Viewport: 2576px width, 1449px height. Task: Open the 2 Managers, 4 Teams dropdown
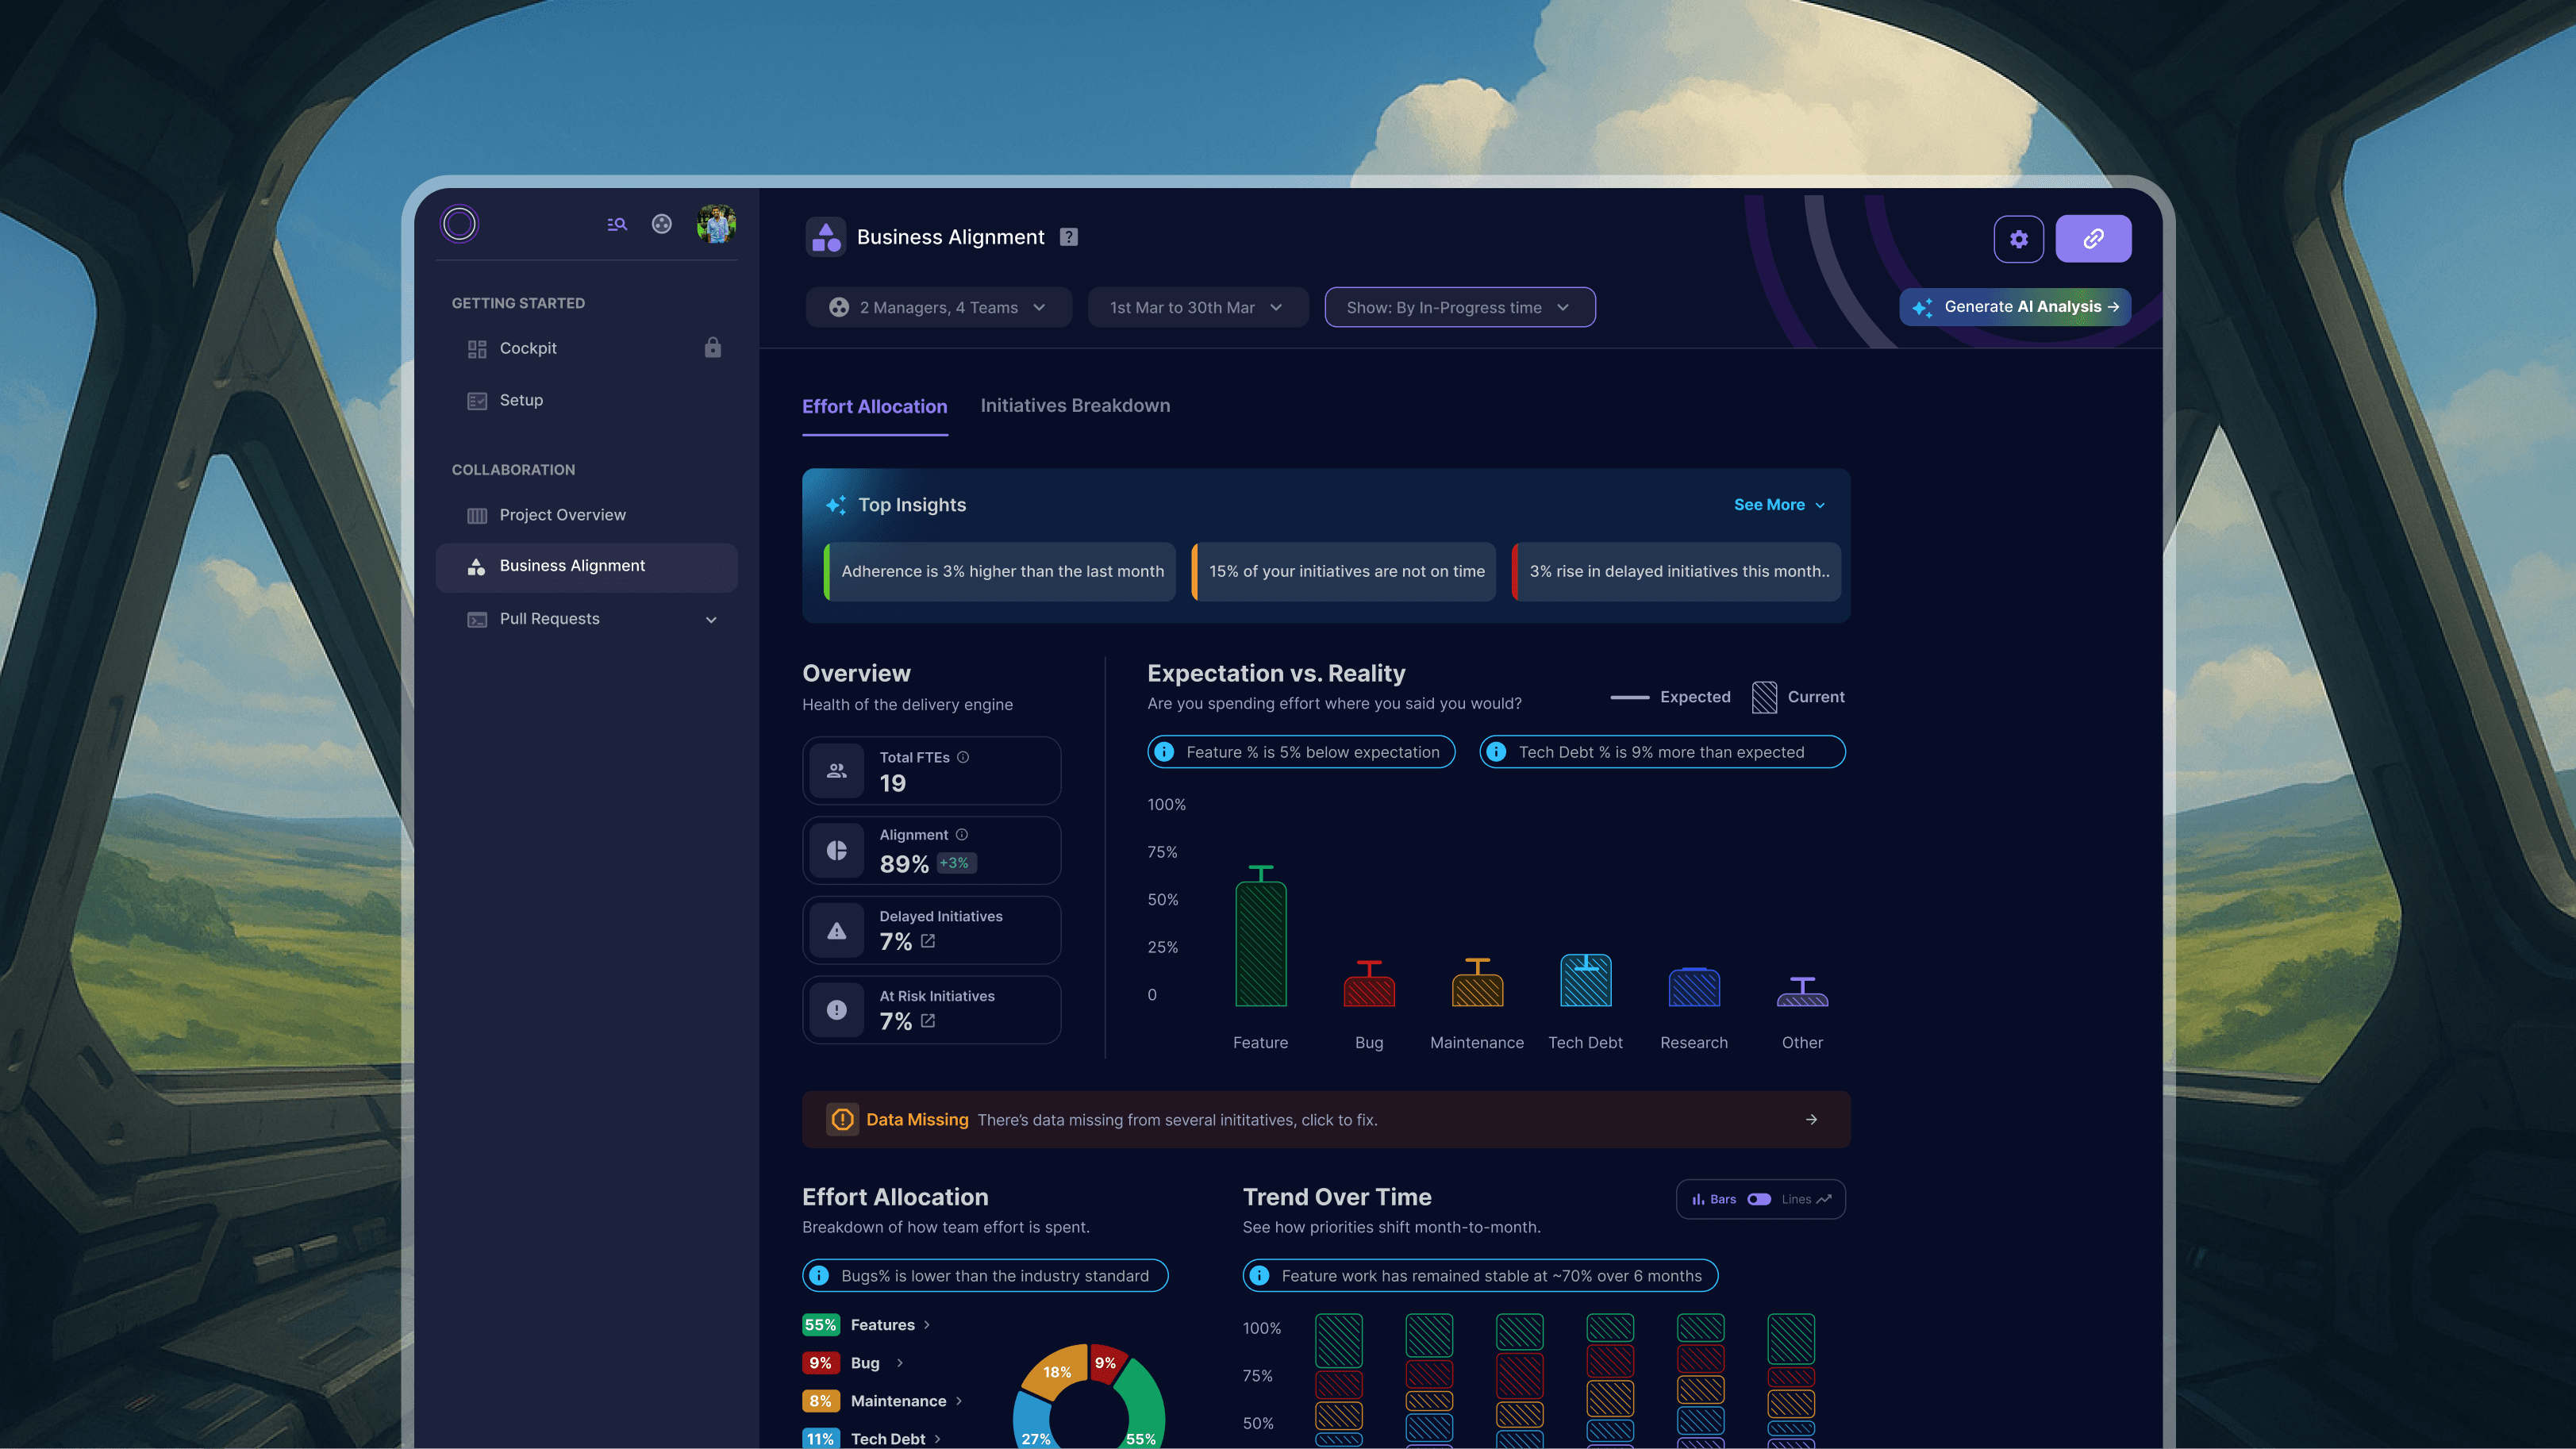(938, 308)
